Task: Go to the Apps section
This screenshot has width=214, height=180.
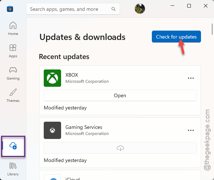Action: pos(13,51)
